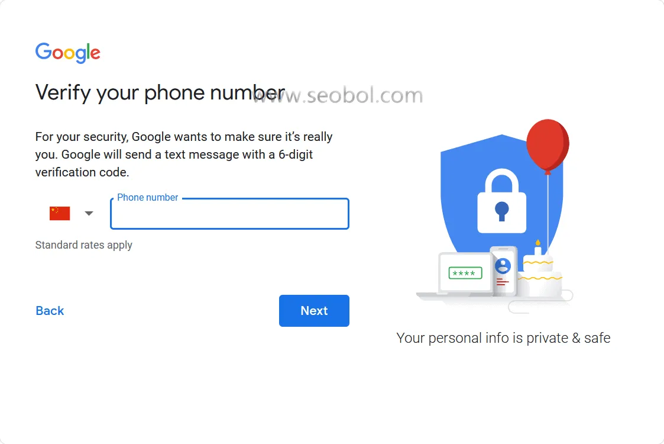Click the birthday cake with candle

[539, 271]
